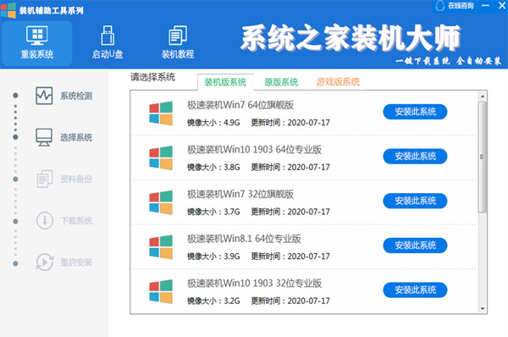Click the 资料备份 files icon
Image resolution: width=508 pixels, height=337 pixels.
tap(45, 179)
